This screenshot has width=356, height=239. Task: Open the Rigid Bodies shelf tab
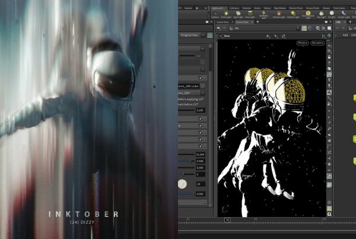[279, 8]
